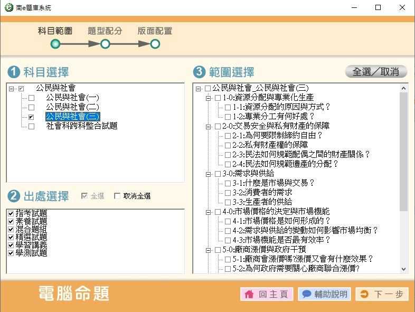415x312 pixels.
Task: Click the app logo in title bar
Action: coord(9,7)
